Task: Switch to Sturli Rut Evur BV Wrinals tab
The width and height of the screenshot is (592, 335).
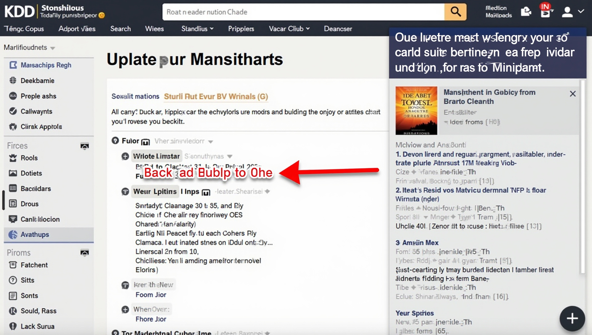Action: (216, 96)
